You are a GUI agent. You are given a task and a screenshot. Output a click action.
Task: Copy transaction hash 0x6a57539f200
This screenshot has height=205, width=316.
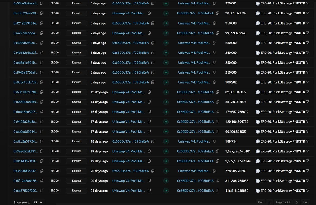click(x=42, y=191)
